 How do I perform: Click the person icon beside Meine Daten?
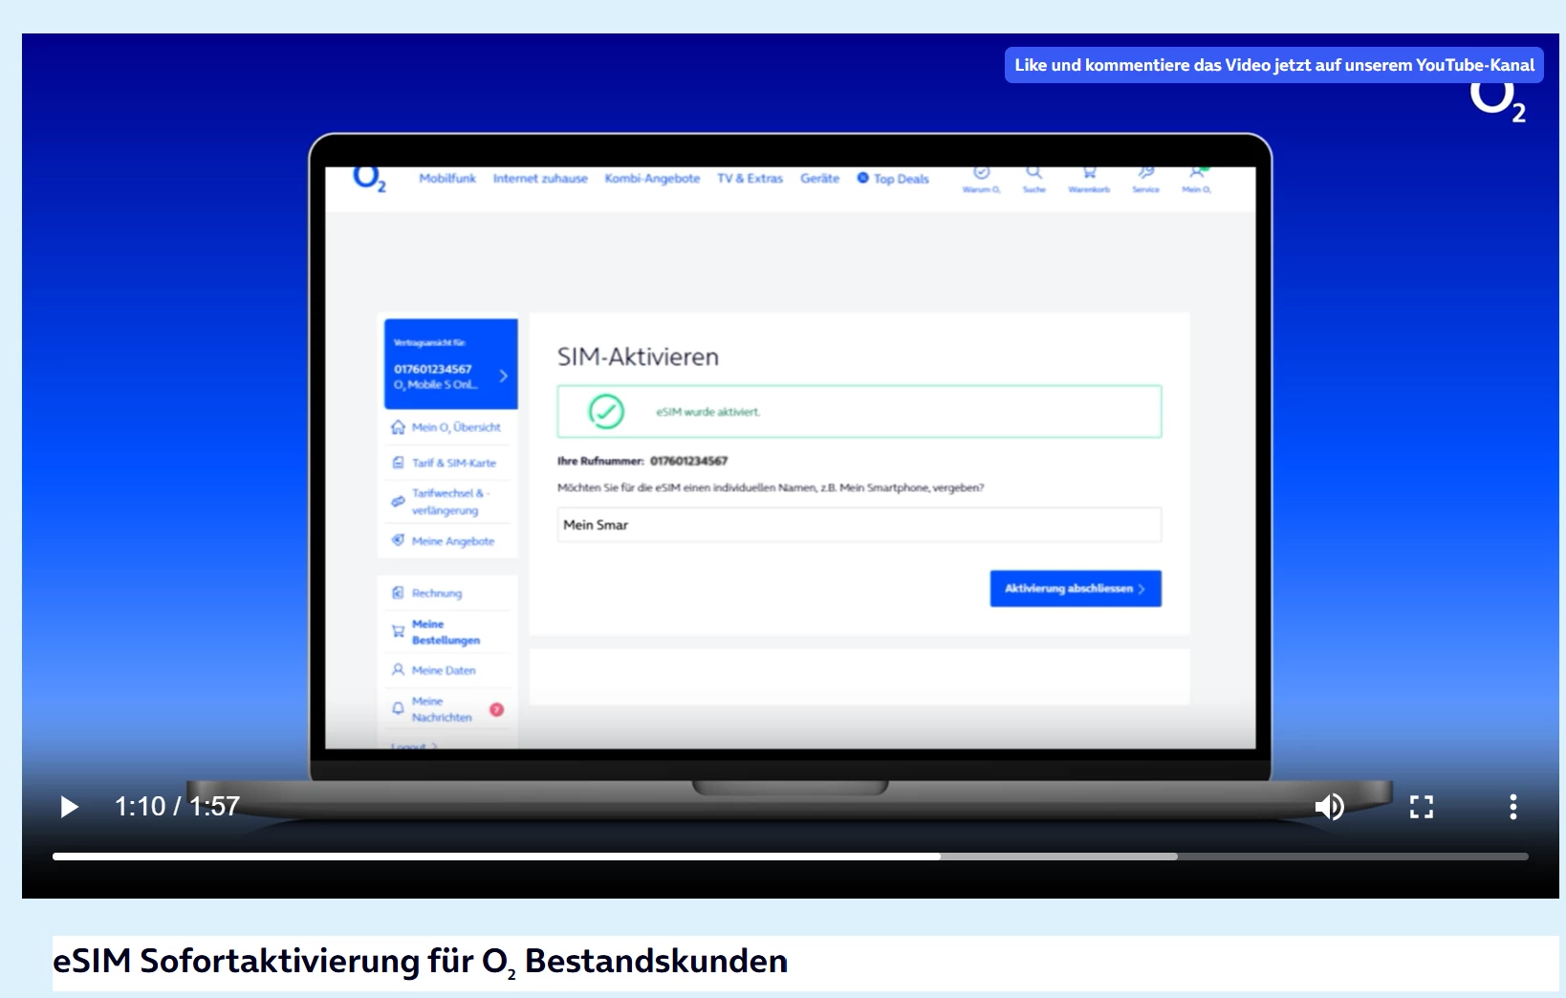(x=398, y=670)
